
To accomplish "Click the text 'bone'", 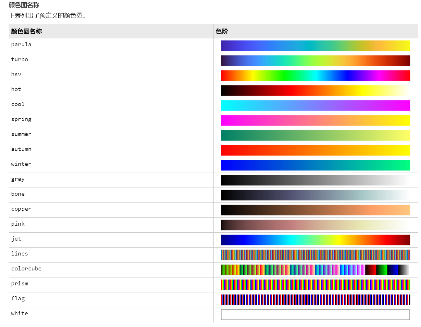I will 18,194.
